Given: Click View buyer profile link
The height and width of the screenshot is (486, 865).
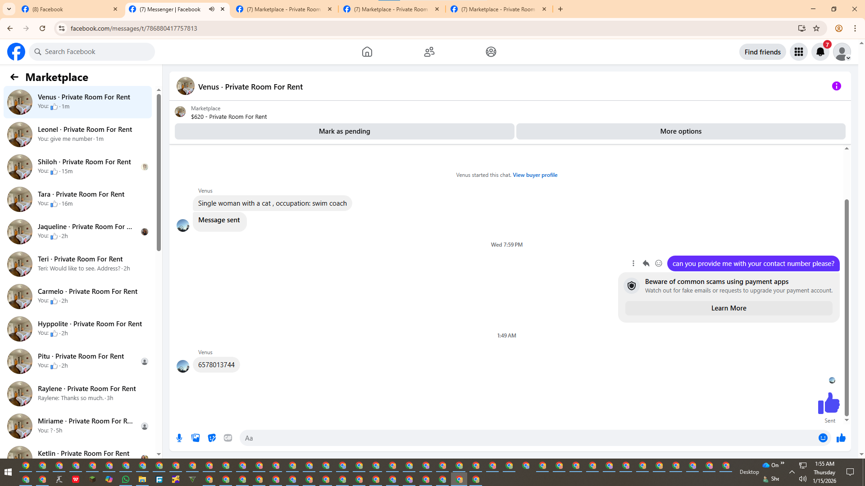Looking at the screenshot, I should pos(535,175).
